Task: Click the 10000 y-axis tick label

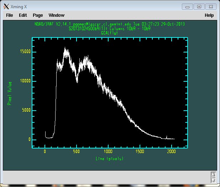Action: click(x=25, y=81)
